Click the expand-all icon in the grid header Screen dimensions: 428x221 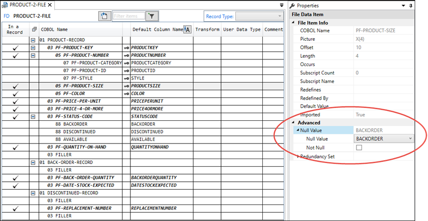click(34, 30)
